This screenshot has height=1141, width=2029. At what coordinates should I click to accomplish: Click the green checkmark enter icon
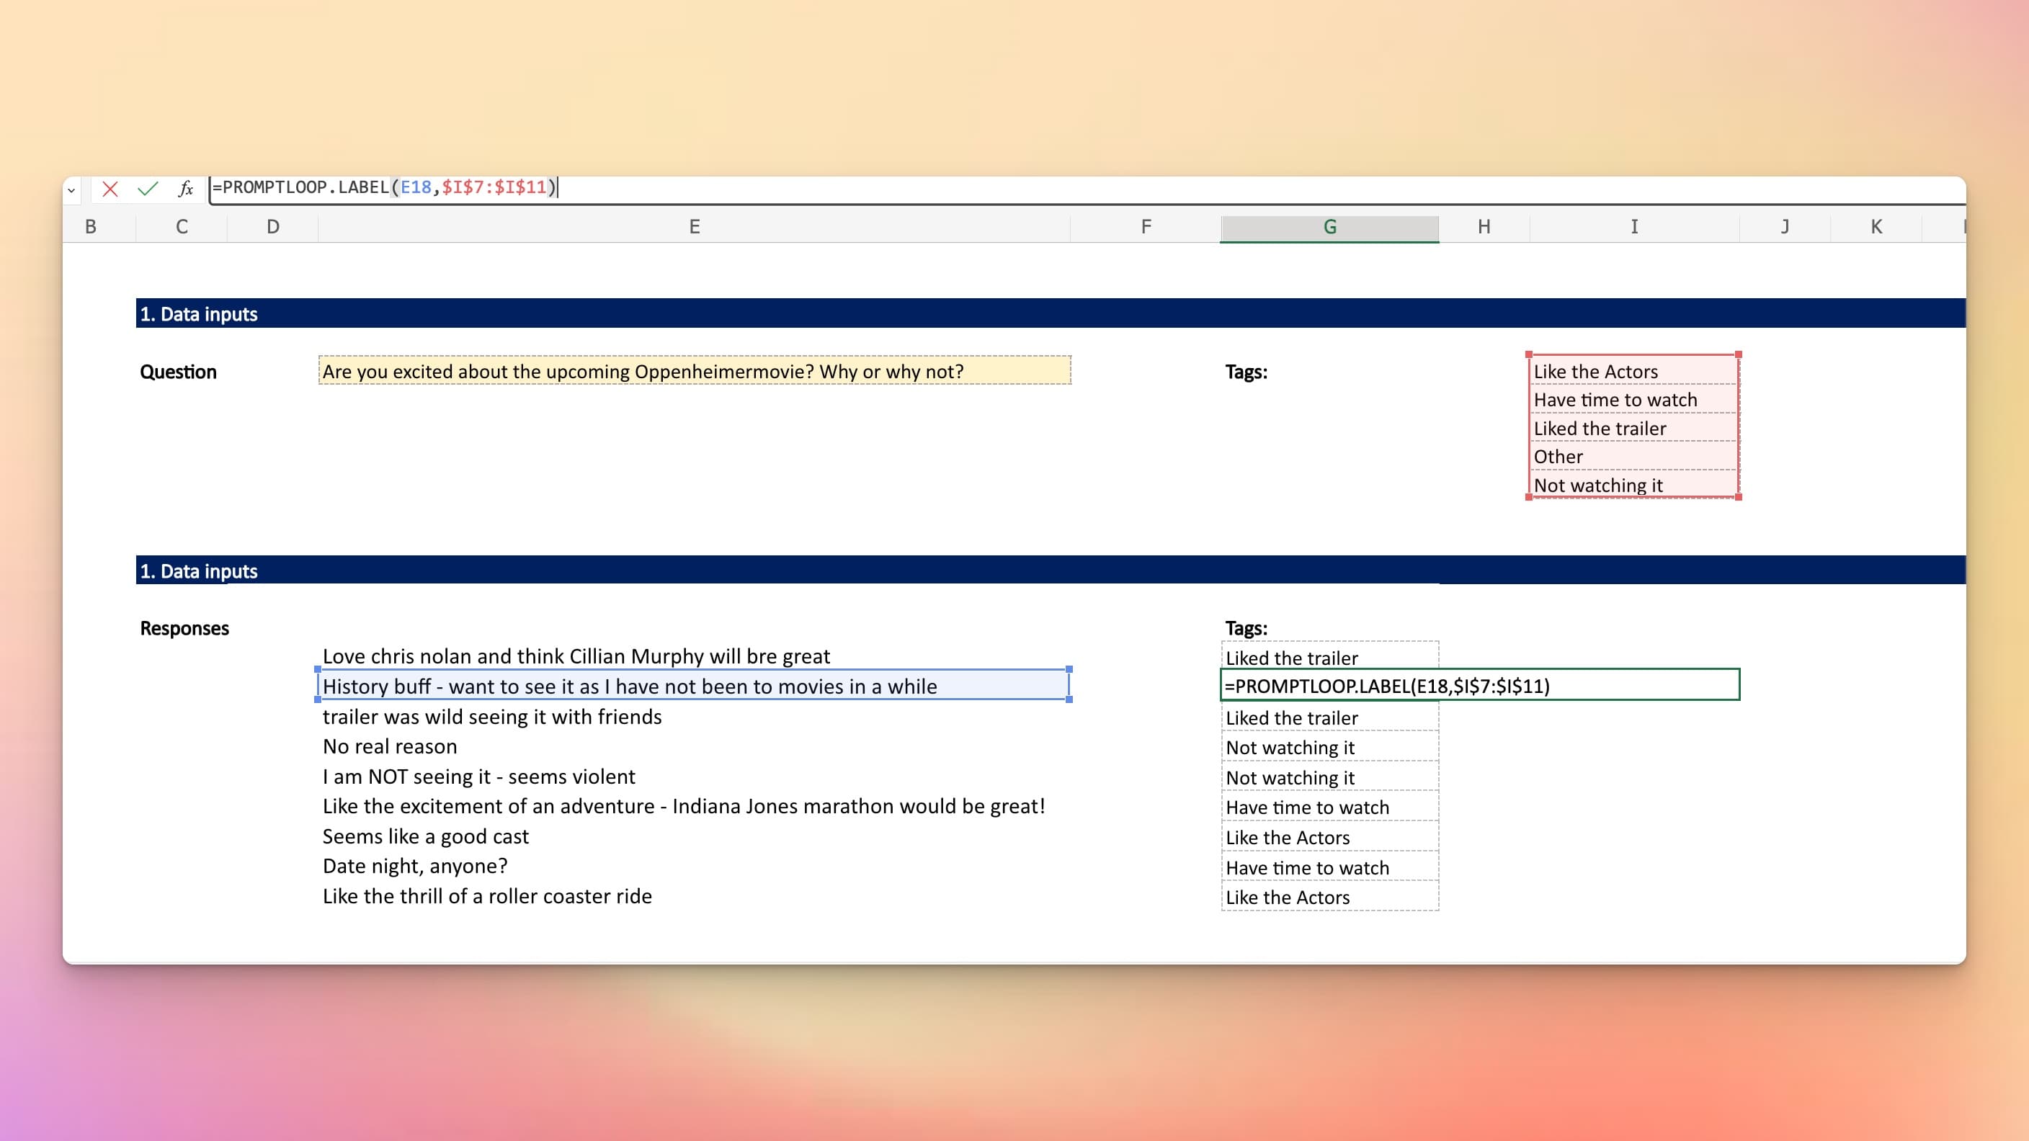147,188
